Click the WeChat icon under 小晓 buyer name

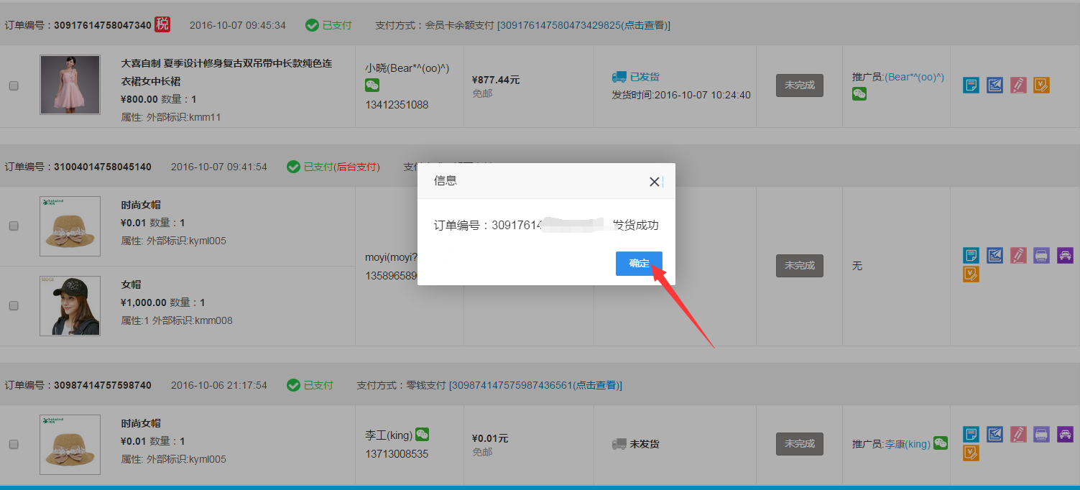(x=372, y=85)
